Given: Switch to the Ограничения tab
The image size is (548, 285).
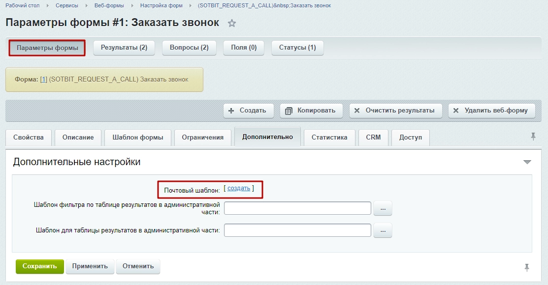Looking at the screenshot, I should coord(203,138).
